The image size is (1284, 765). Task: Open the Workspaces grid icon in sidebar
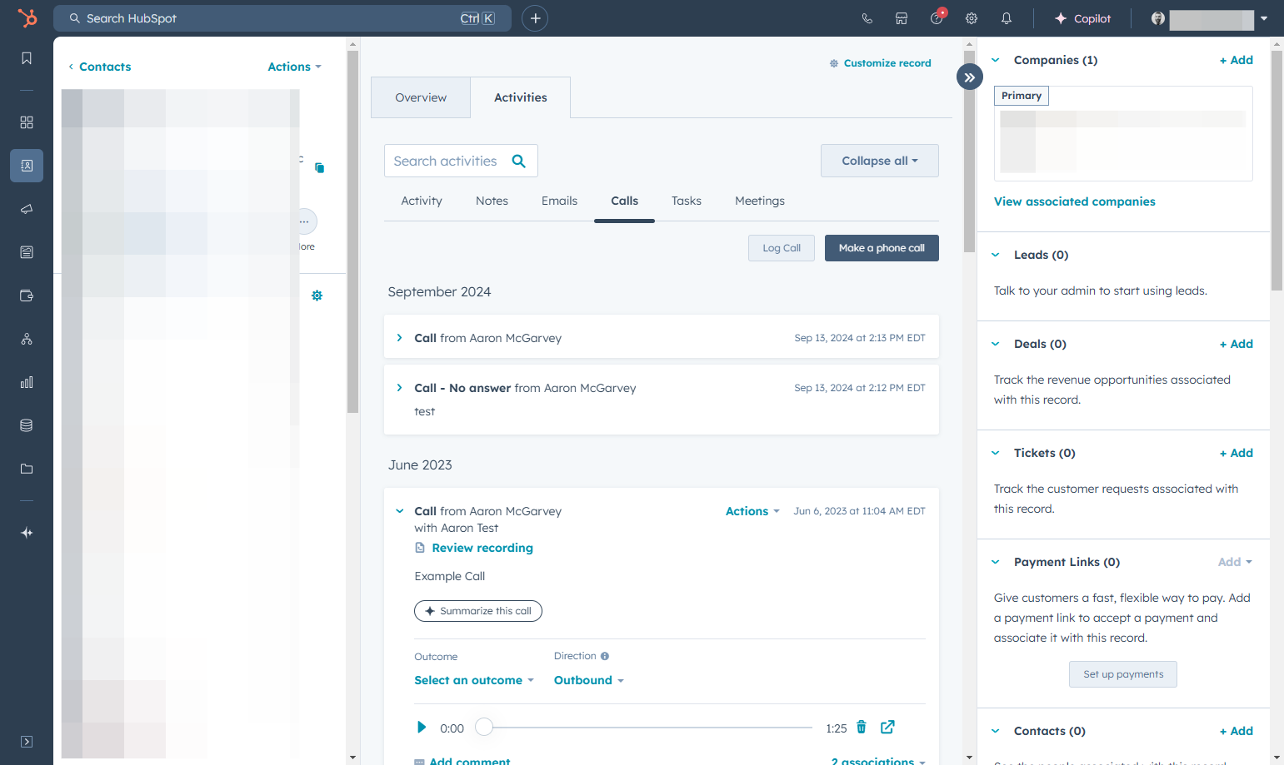[x=27, y=122]
